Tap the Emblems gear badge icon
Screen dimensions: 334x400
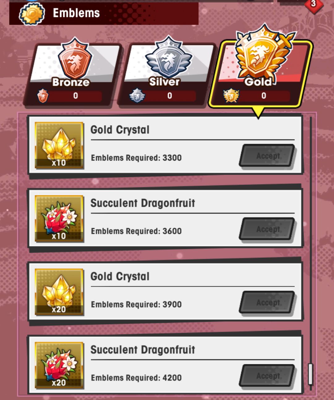click(32, 14)
